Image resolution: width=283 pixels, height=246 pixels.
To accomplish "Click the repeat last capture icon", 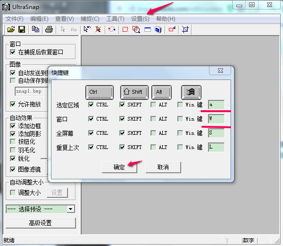I will (112, 29).
